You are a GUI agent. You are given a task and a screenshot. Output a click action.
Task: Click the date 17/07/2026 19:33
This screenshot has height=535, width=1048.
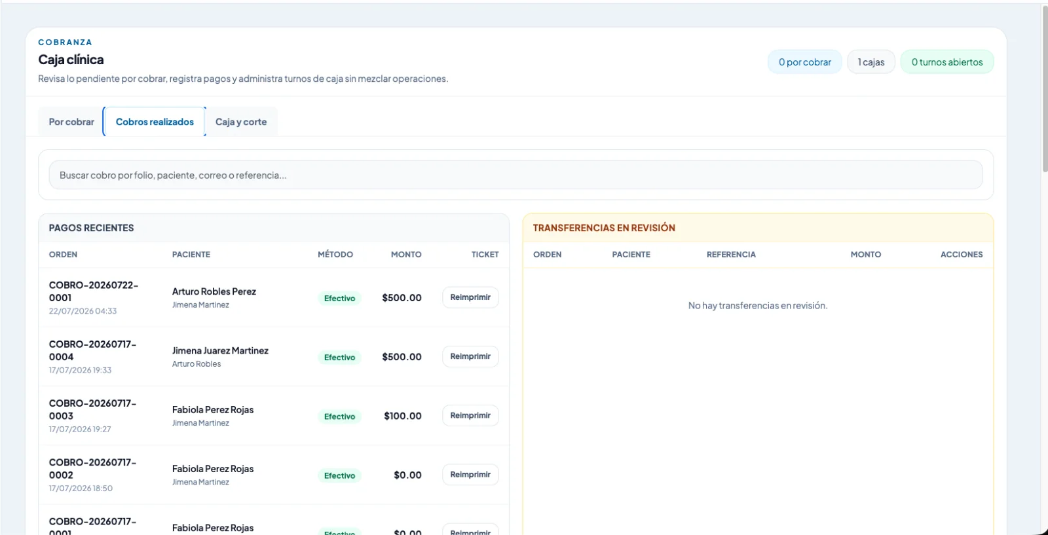80,370
